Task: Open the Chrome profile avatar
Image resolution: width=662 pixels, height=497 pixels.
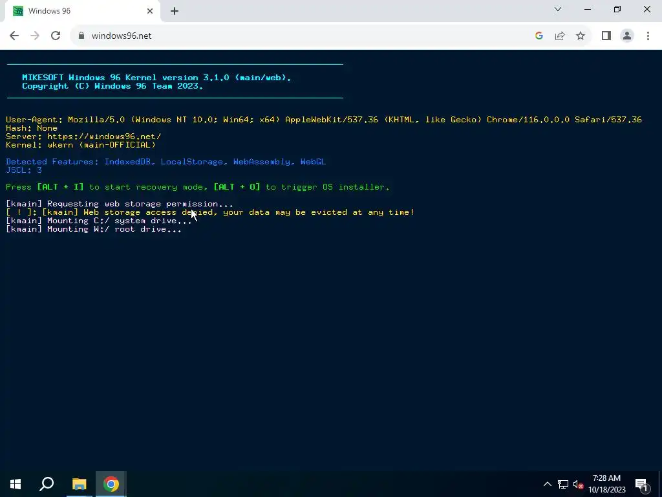Action: click(627, 36)
